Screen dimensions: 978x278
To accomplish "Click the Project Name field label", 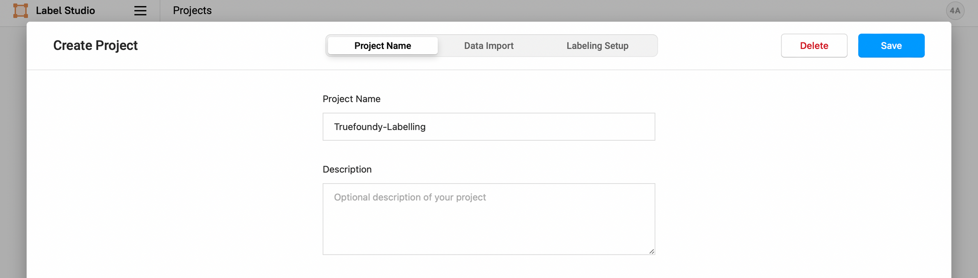I will point(351,99).
